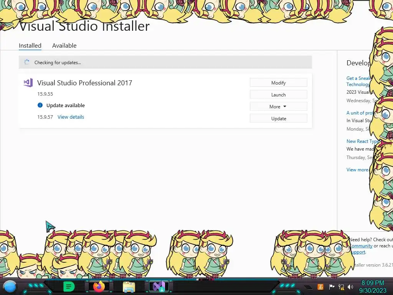Open the Start orb on the taskbar
The height and width of the screenshot is (295, 393).
coord(10,287)
